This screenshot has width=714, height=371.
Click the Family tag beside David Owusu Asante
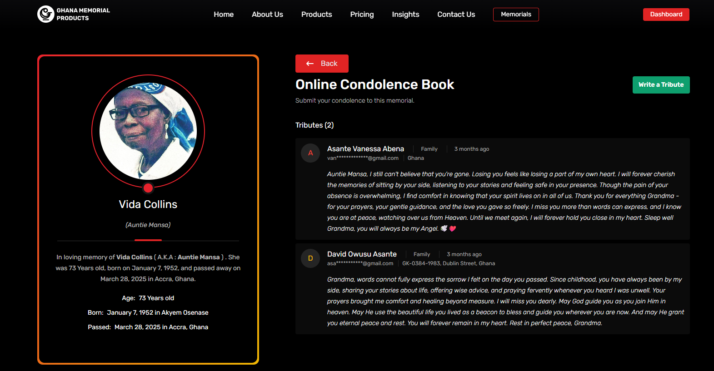pos(422,254)
